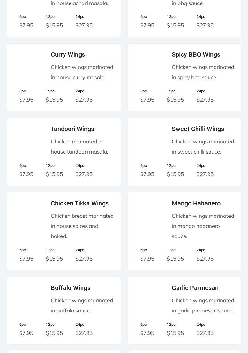The height and width of the screenshot is (353, 248).
Task: Click the Mango Habanero description text
Action: 203,226
